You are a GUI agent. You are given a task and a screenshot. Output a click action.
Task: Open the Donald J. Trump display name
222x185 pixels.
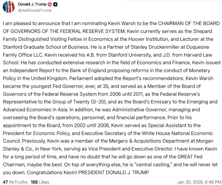[32, 4]
